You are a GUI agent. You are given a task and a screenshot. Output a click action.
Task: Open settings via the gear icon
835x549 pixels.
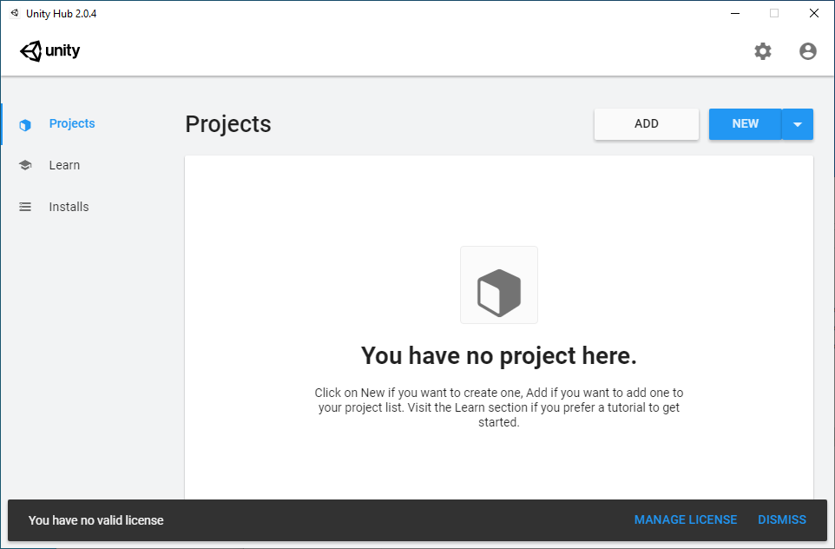pyautogui.click(x=762, y=51)
